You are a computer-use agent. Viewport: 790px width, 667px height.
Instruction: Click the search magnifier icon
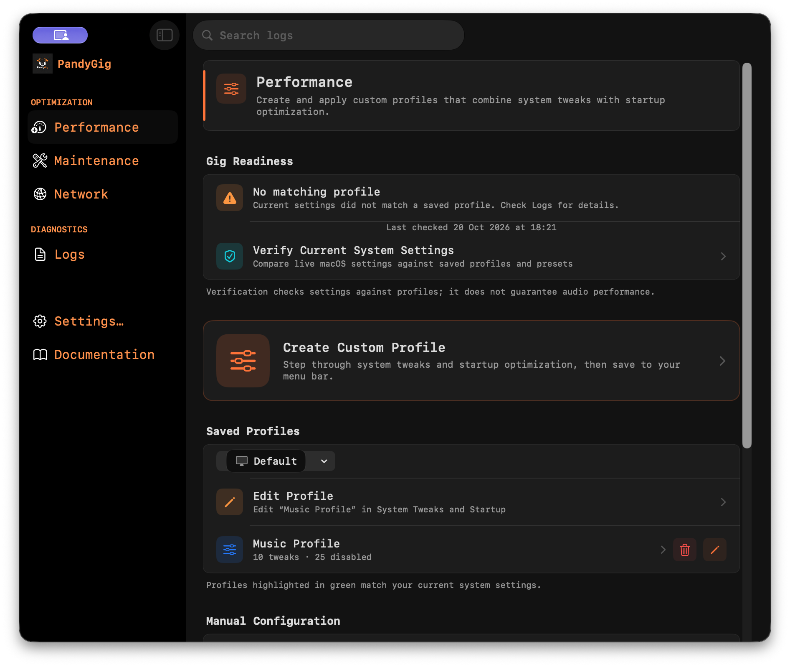click(x=207, y=36)
